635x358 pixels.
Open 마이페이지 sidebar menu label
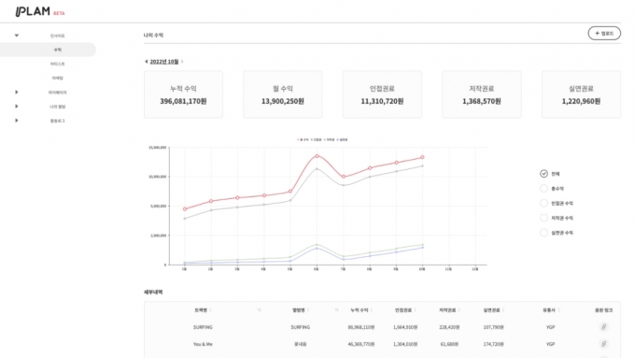tap(58, 93)
